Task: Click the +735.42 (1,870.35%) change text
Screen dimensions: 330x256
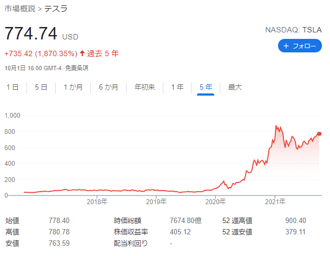Action: 41,53
